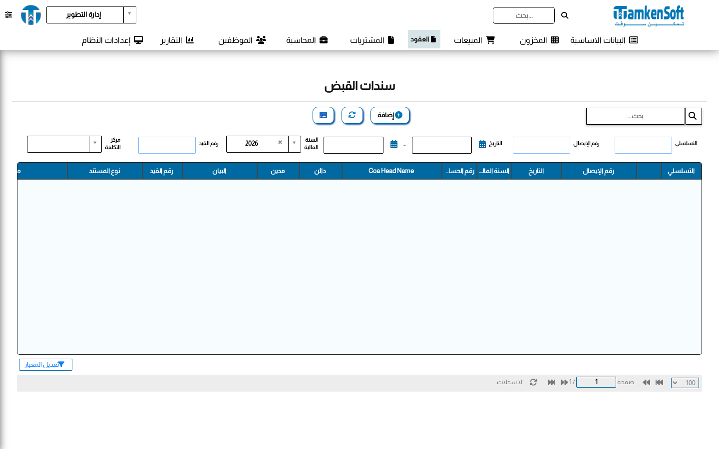Focus the رقم الإيصال filter input
The image size is (719, 449).
(x=541, y=145)
